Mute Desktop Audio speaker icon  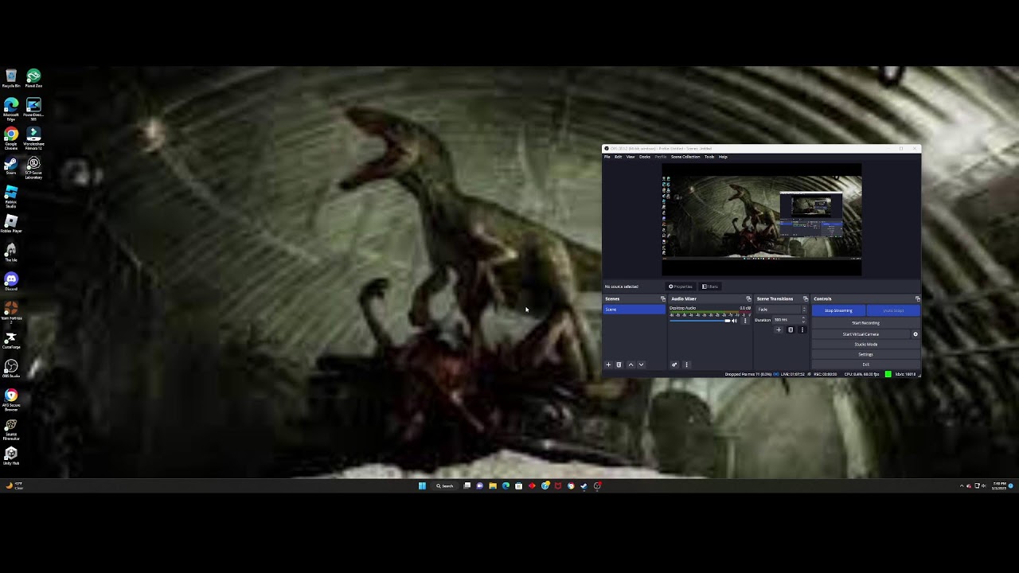(x=734, y=321)
